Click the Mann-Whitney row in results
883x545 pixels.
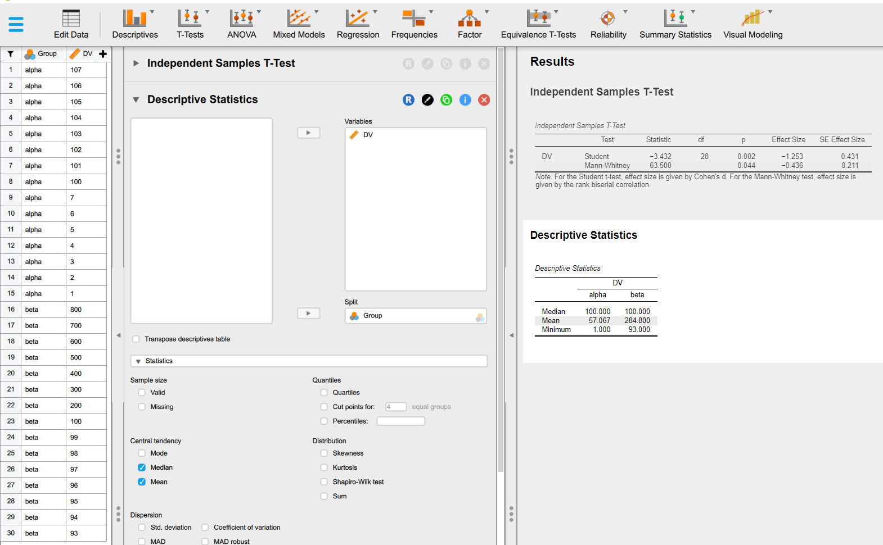(703, 166)
